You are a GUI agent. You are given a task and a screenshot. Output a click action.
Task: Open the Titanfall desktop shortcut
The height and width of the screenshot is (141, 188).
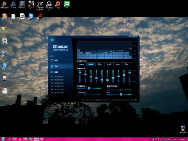tap(13, 5)
